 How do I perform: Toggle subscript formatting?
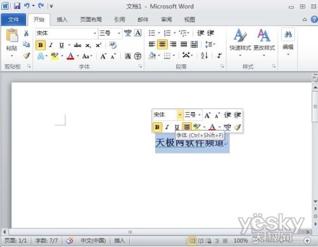[x=88, y=45]
